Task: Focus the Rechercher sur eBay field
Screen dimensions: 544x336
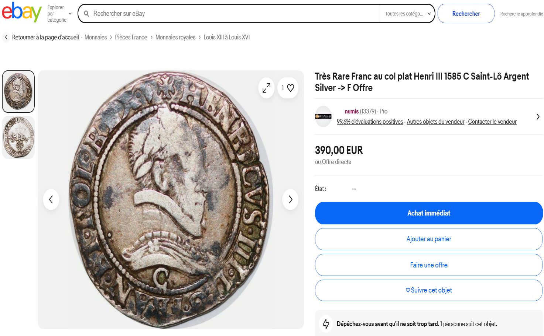Action: pyautogui.click(x=233, y=14)
